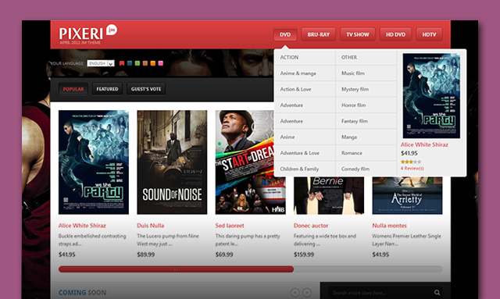Click We the Party poster in Popular list
Viewport: 500px width, 299px height.
(x=94, y=162)
